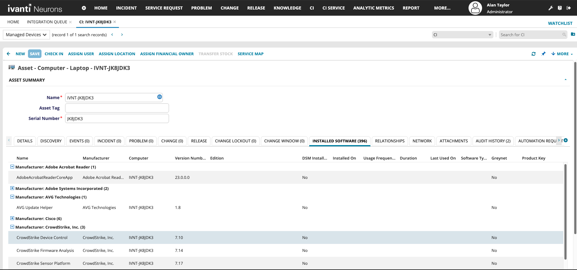Click into the Asset Tag field
This screenshot has width=577, height=270.
[117, 108]
